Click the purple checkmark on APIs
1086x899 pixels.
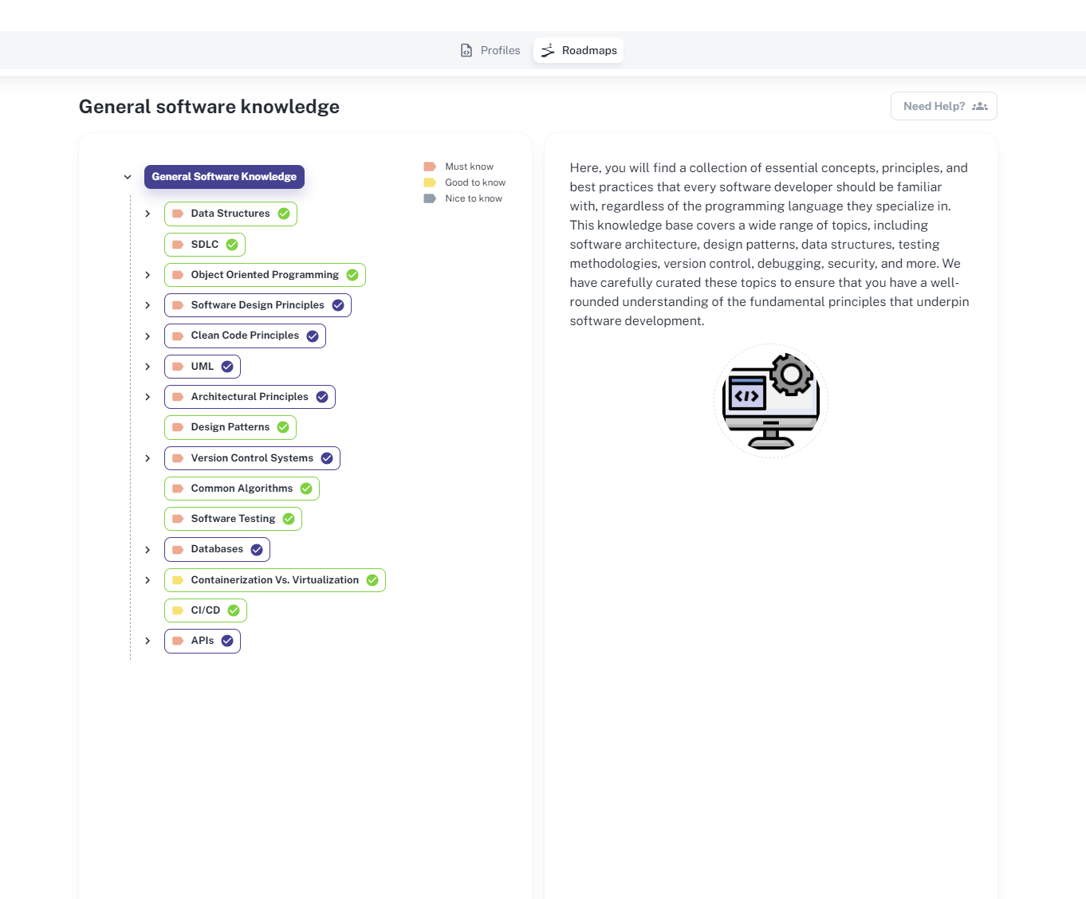point(226,640)
